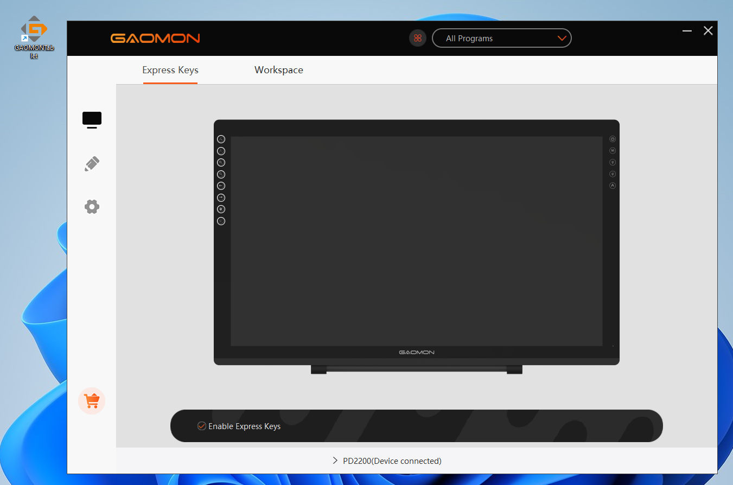Screen dimensions: 733x485
Task: Click the tablet screen area preview
Action: 417,241
